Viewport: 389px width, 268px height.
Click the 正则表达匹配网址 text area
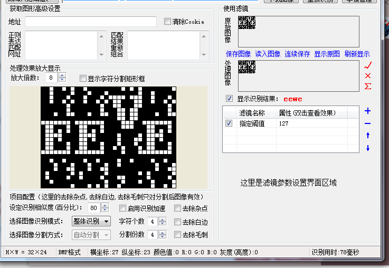65,45
